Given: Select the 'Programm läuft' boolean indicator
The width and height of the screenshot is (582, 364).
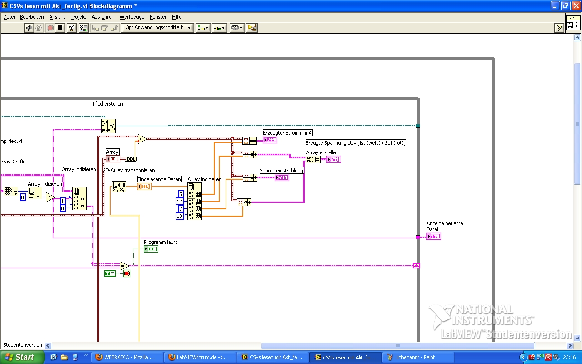Looking at the screenshot, I should 151,249.
